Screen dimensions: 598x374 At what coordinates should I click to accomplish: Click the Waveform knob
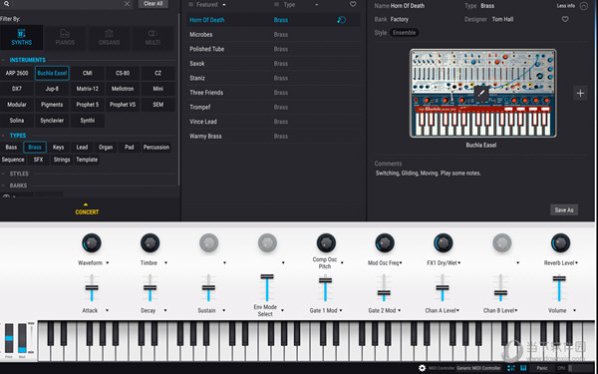(x=92, y=242)
